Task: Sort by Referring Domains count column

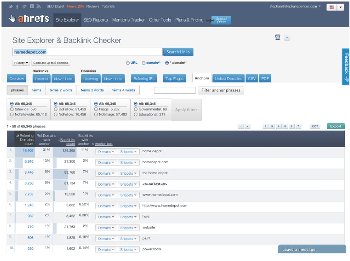Action: 25,140
